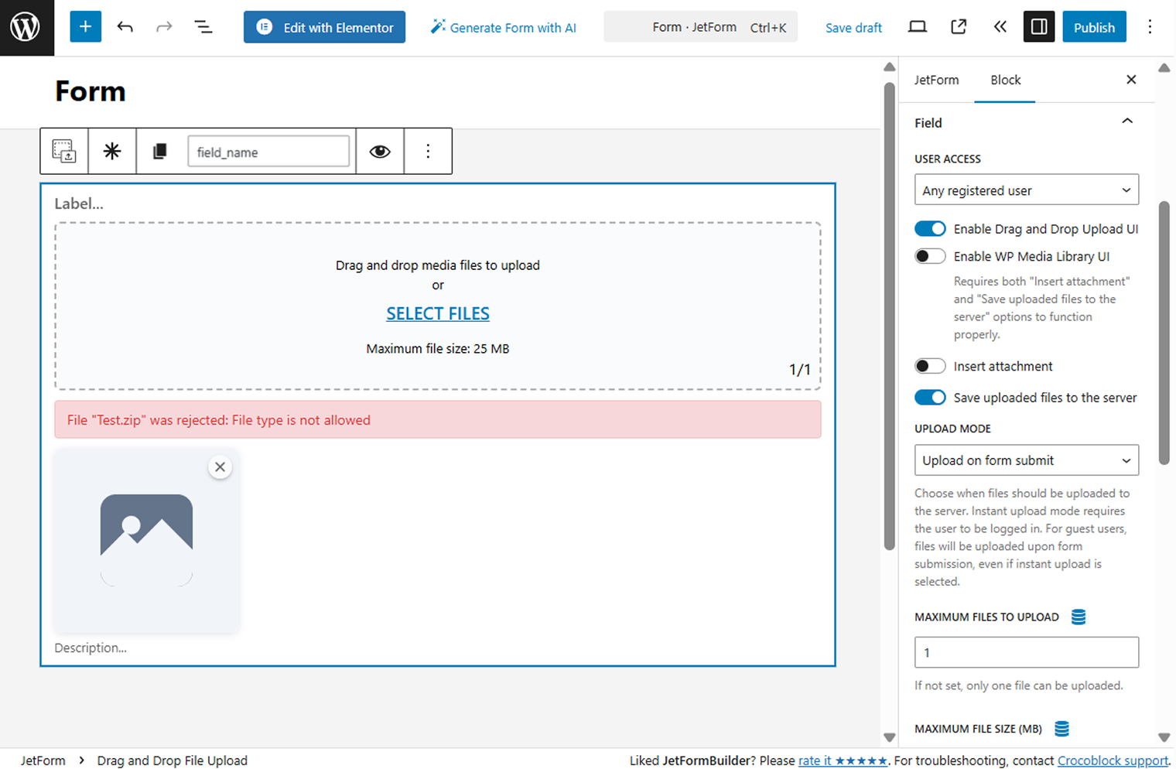Click the Crocoblock support link
This screenshot has width=1176, height=769.
(x=1113, y=760)
